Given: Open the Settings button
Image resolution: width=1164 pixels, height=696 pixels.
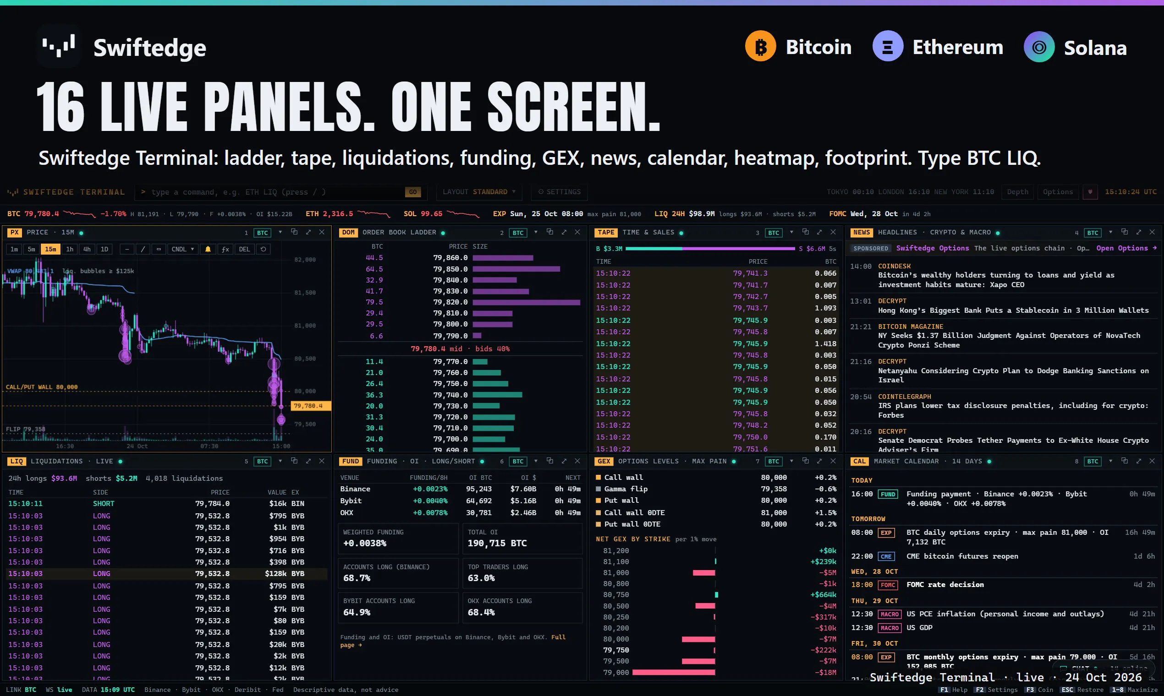Looking at the screenshot, I should tap(560, 192).
